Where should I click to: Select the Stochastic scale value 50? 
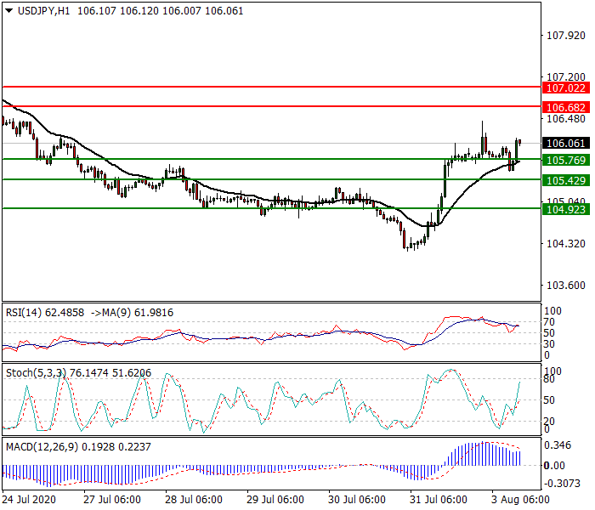point(549,400)
